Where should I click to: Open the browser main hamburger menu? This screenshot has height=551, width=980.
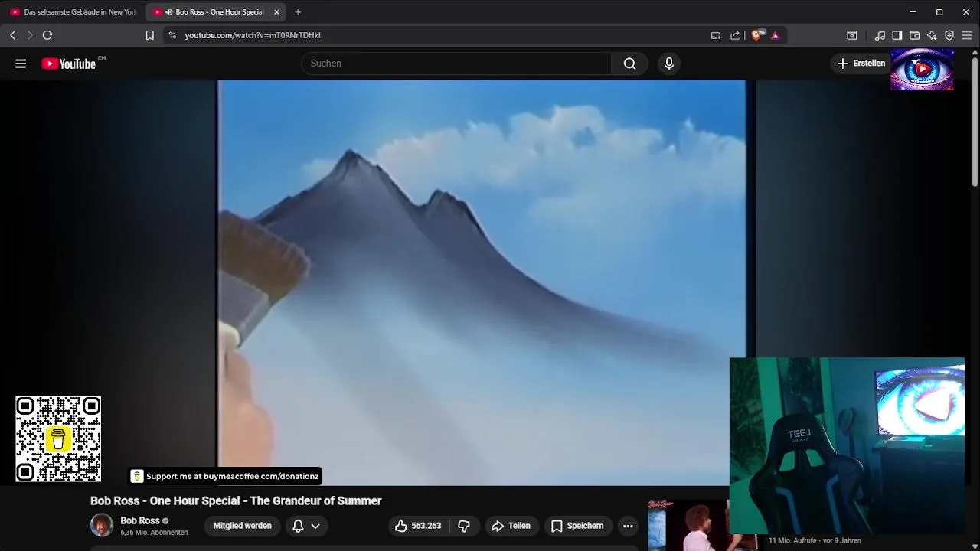(x=967, y=35)
